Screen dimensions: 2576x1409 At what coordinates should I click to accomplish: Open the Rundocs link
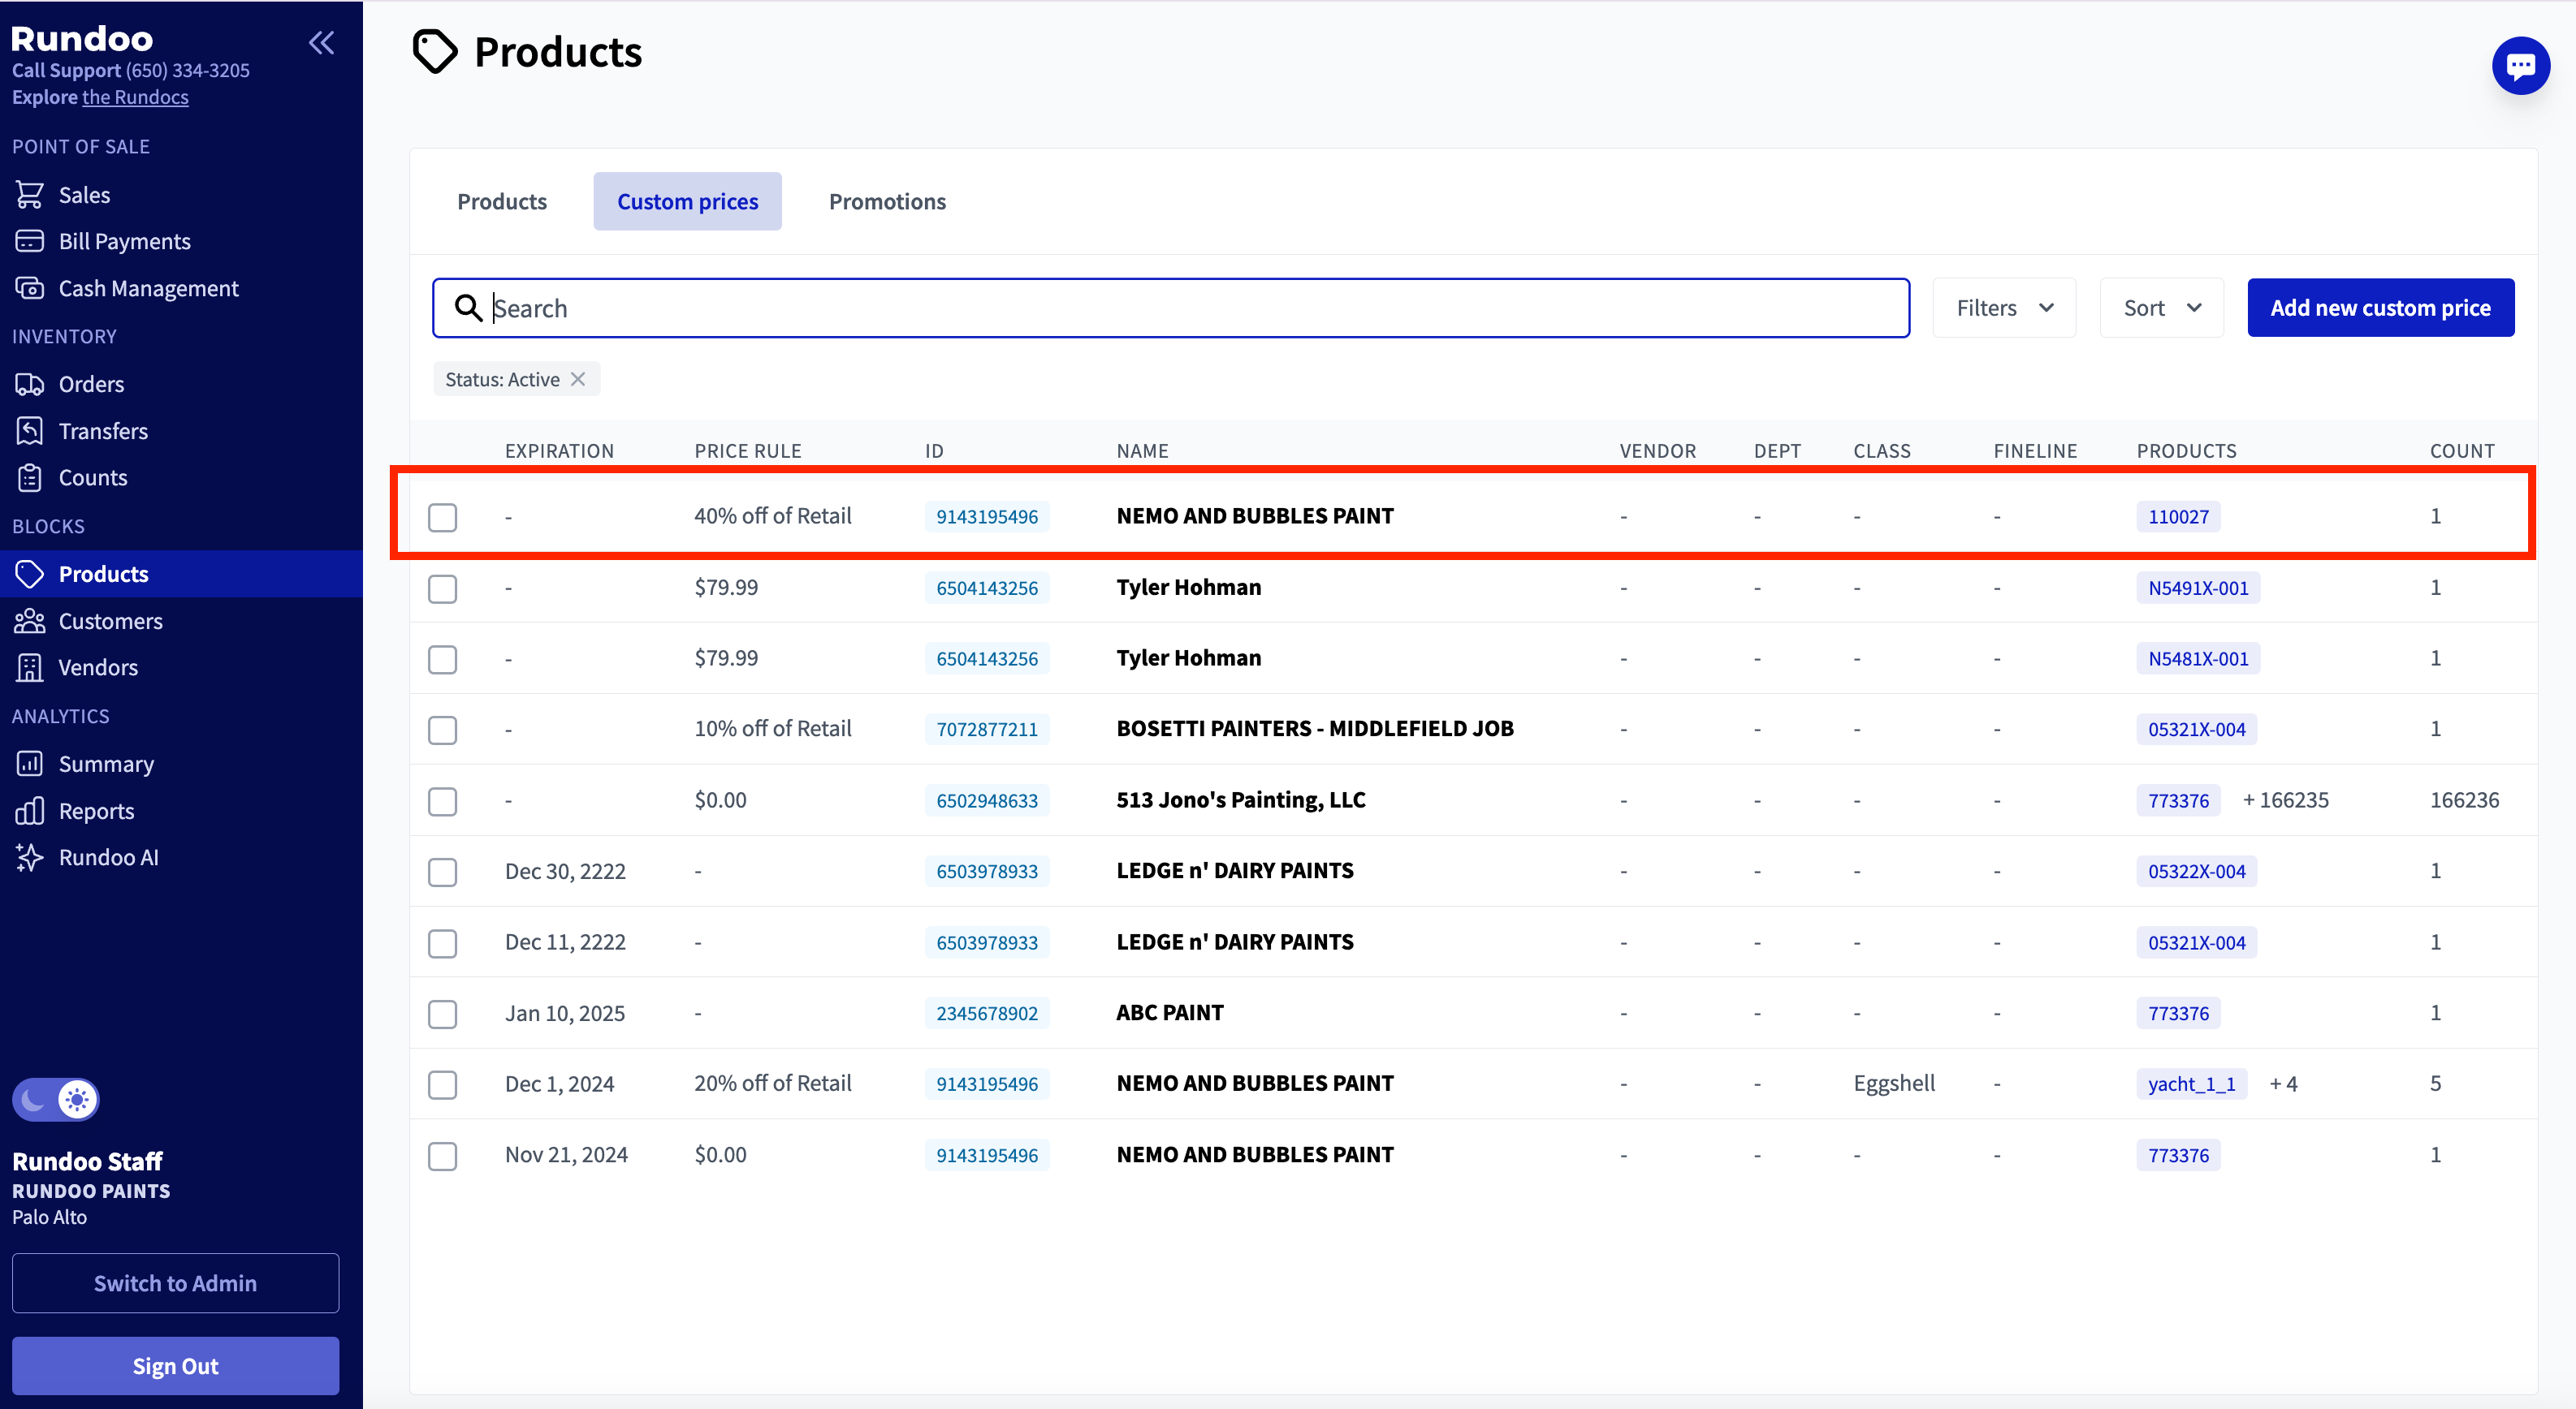(135, 97)
